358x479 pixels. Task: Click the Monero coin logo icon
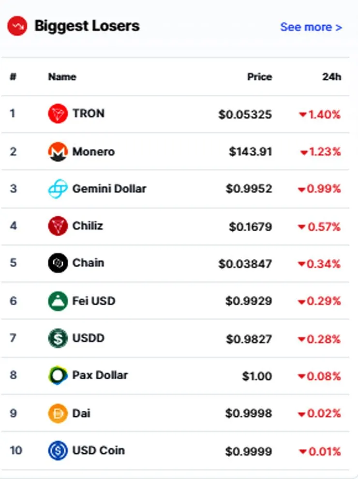tap(58, 151)
